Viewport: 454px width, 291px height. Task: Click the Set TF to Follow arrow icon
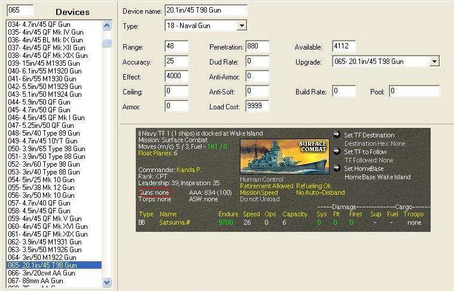(x=336, y=152)
